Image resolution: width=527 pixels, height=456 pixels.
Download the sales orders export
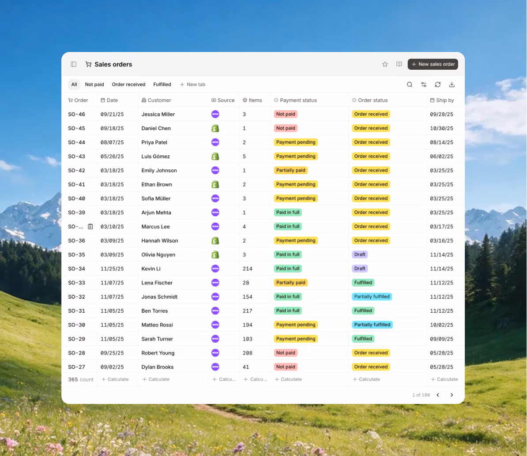click(x=452, y=85)
